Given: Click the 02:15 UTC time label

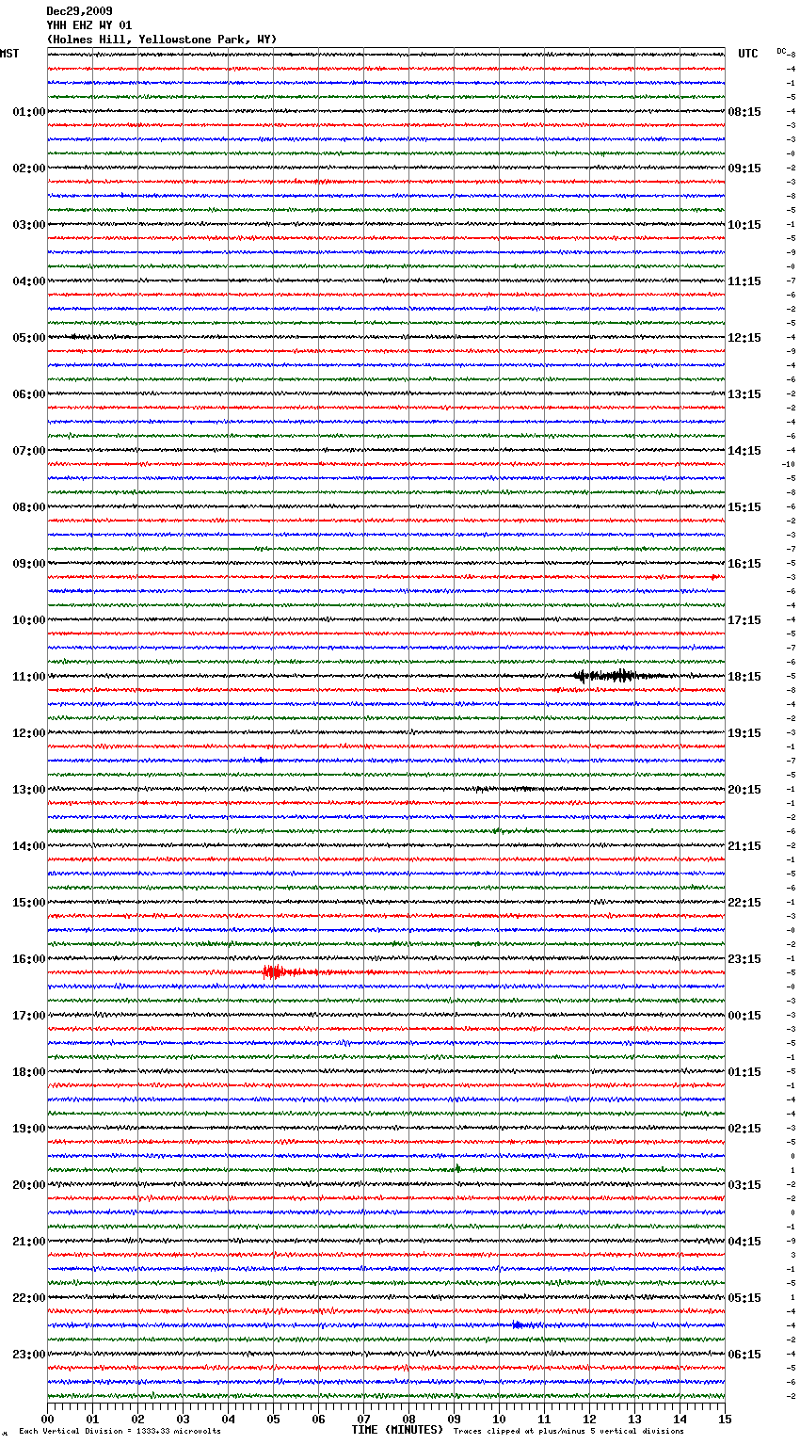Looking at the screenshot, I should point(744,1129).
